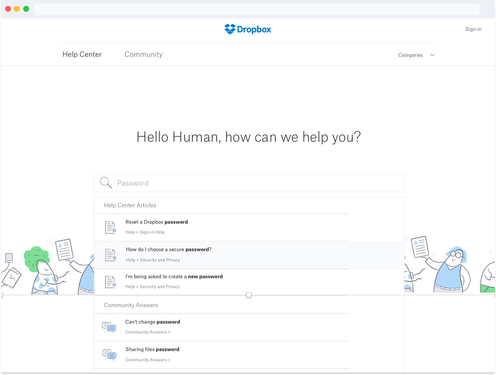
Task: Click chat icon beside Sharing files password
Action: (x=109, y=355)
